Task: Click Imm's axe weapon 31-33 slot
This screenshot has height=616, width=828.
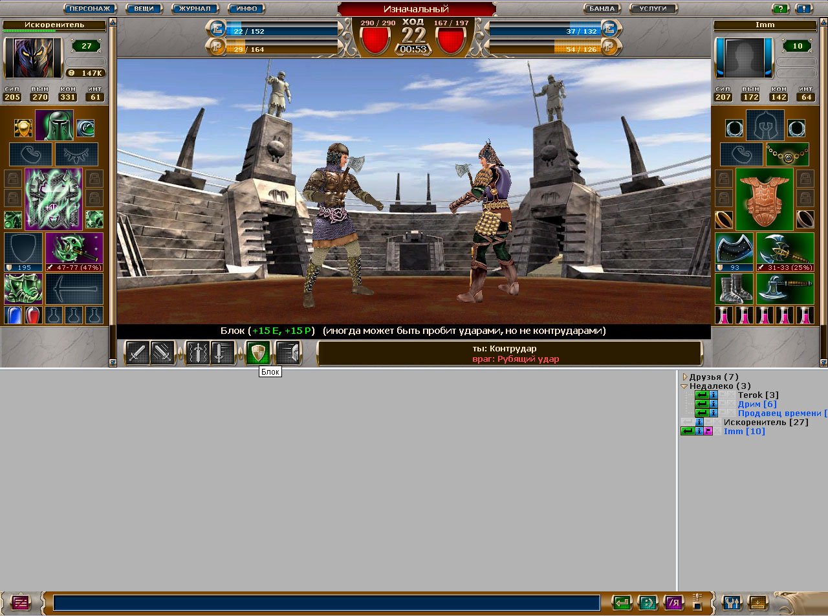Action: click(x=785, y=252)
